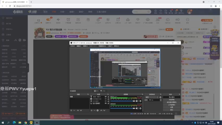Open 设置 from OBS controls
The height and width of the screenshot is (125, 222).
171,107
